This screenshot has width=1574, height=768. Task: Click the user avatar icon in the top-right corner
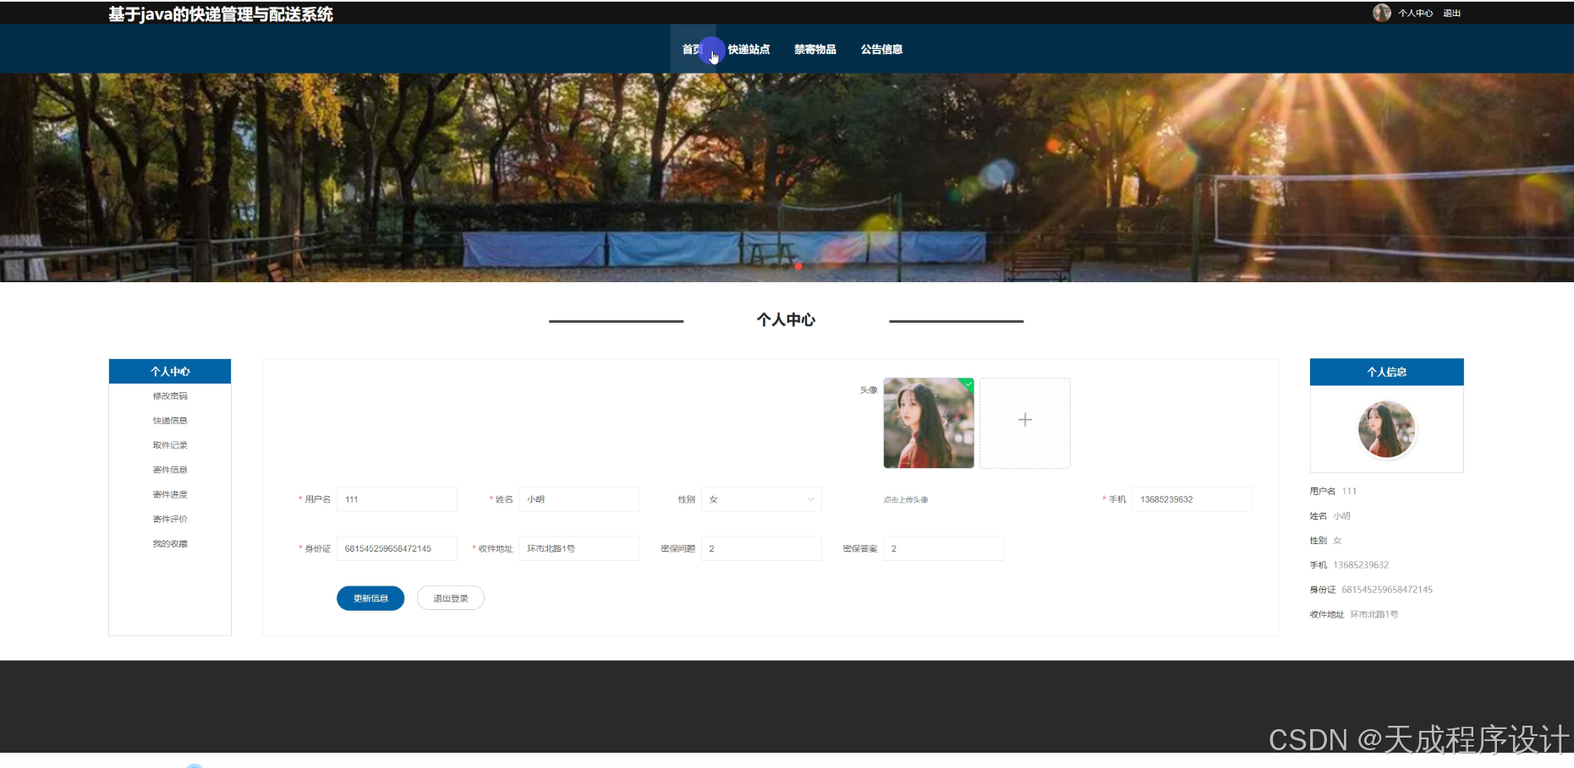[1382, 13]
